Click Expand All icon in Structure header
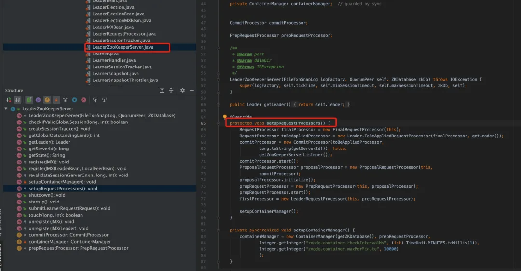Screen dimensions: 521x271 coord(163,90)
